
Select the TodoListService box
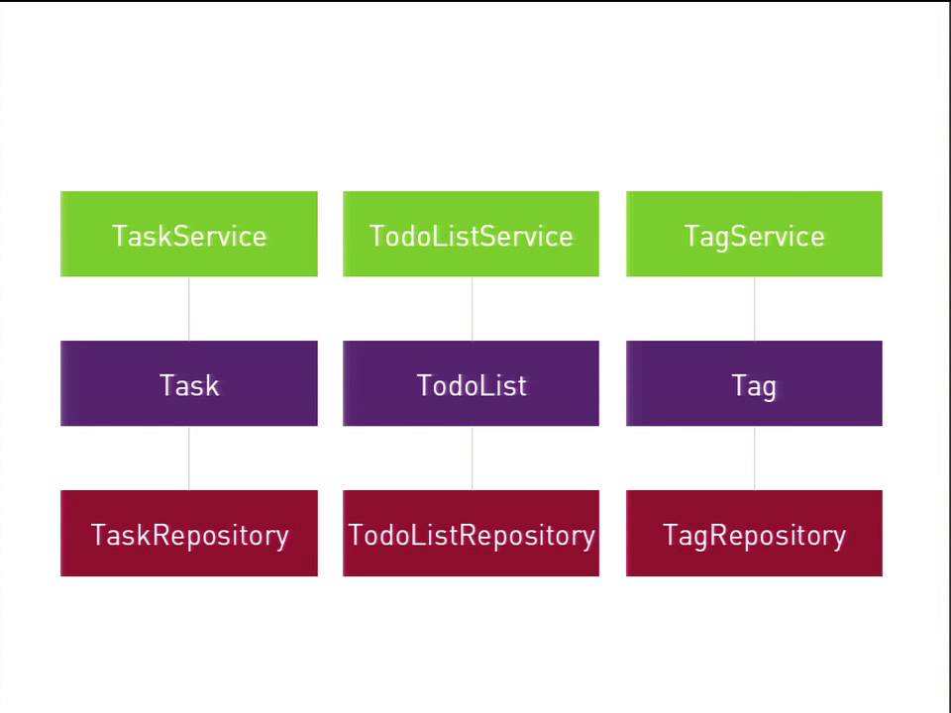click(471, 235)
